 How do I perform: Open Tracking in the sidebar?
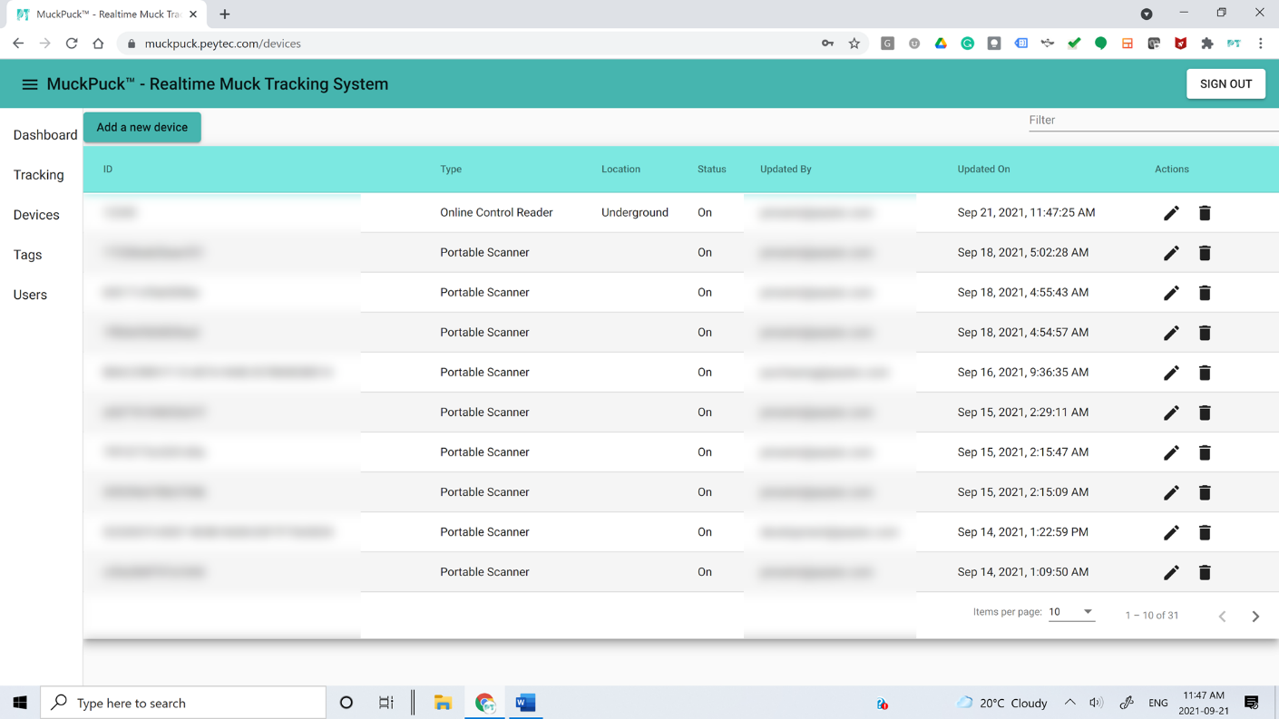point(39,175)
